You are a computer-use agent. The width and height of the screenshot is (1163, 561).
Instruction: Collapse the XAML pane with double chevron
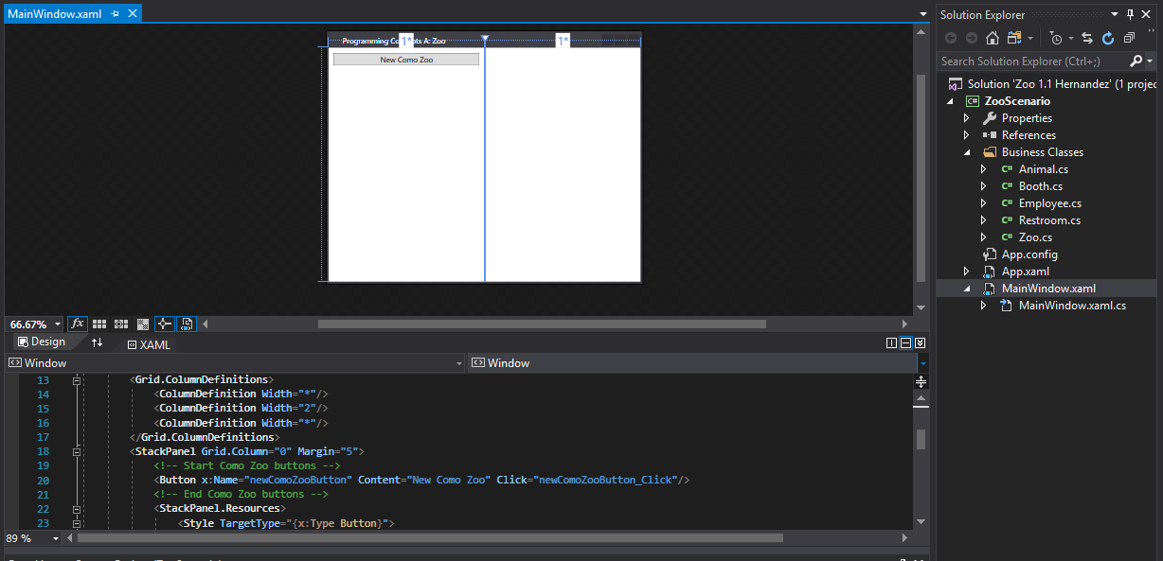pos(920,342)
